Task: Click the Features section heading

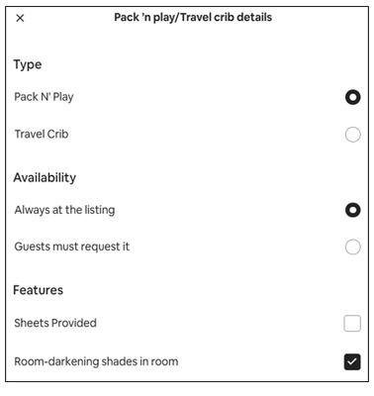Action: [39, 290]
